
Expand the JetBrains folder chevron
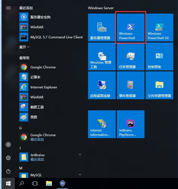coord(80,155)
